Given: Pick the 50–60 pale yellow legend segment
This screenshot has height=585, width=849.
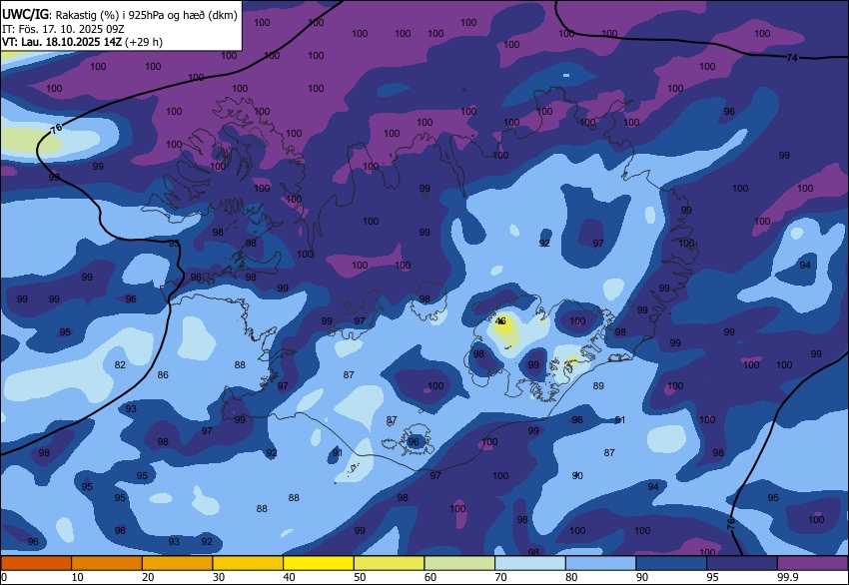Looking at the screenshot, I should point(389,563).
